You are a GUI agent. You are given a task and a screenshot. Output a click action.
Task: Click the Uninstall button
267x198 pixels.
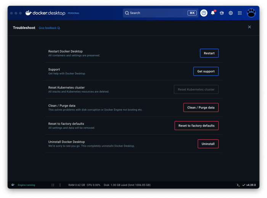(208, 144)
